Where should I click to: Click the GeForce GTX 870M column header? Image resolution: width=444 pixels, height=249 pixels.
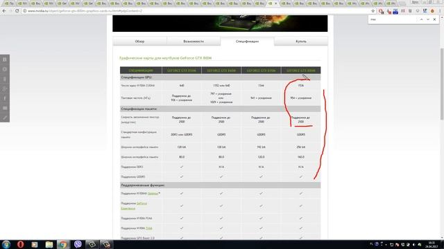[261, 71]
